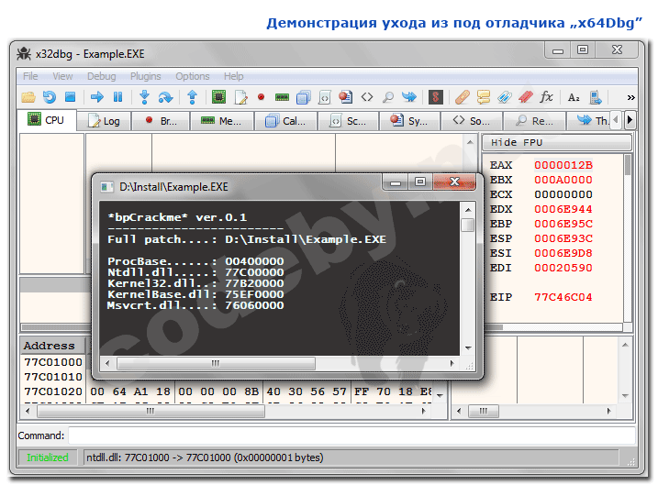Image resolution: width=658 pixels, height=485 pixels.
Task: Click the step into icon
Action: coord(145,96)
